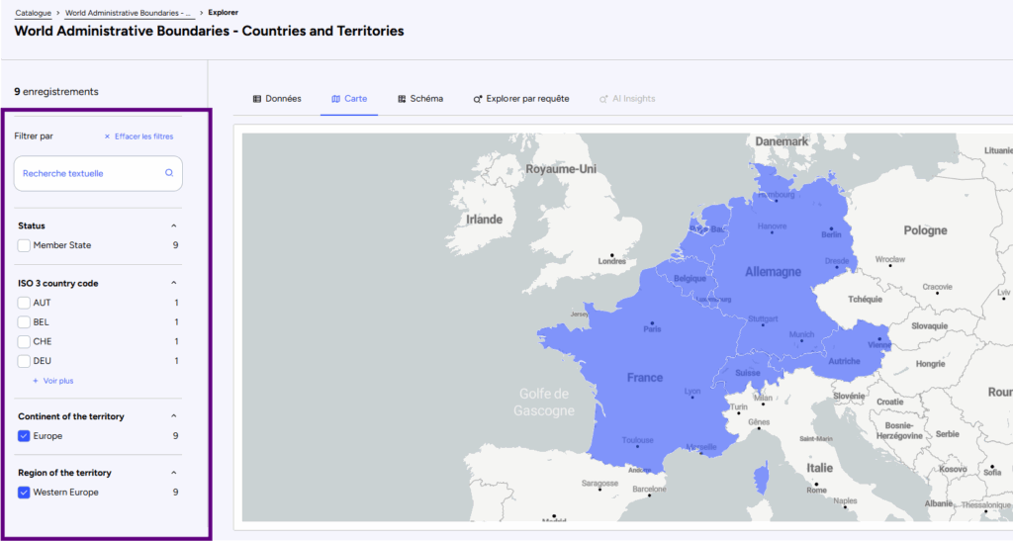Uncheck the Western Europe region filter
Screen dimensions: 1013x541
click(x=24, y=493)
